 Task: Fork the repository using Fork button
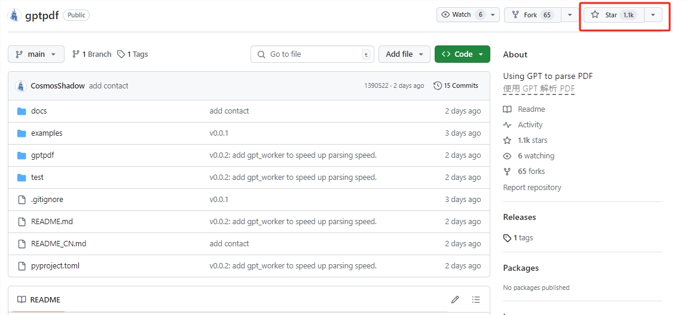(532, 15)
